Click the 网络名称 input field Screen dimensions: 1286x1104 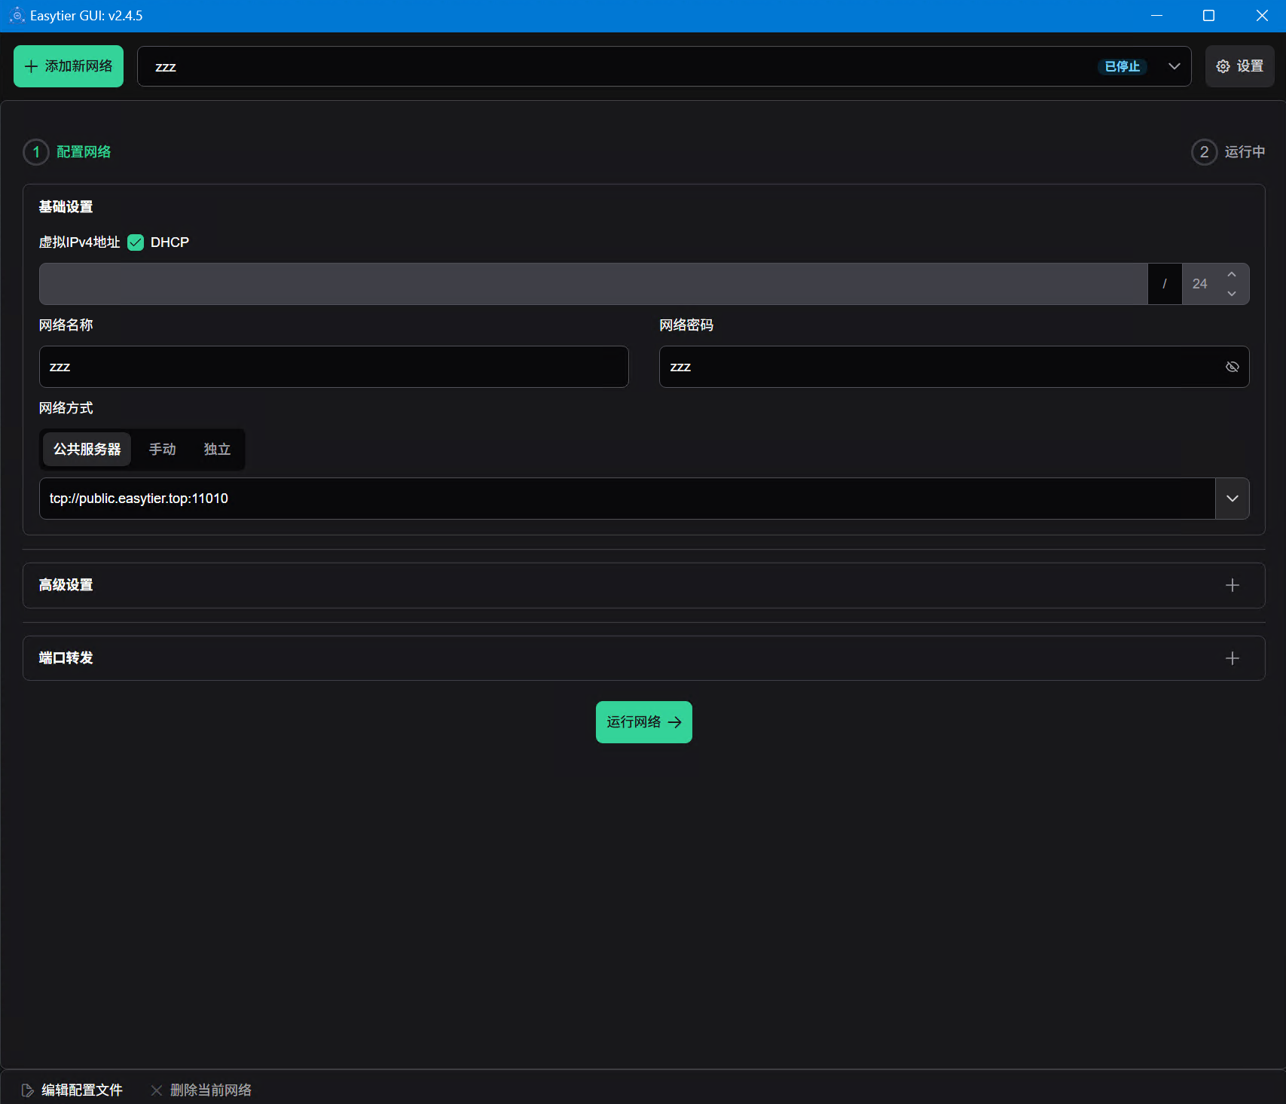333,367
